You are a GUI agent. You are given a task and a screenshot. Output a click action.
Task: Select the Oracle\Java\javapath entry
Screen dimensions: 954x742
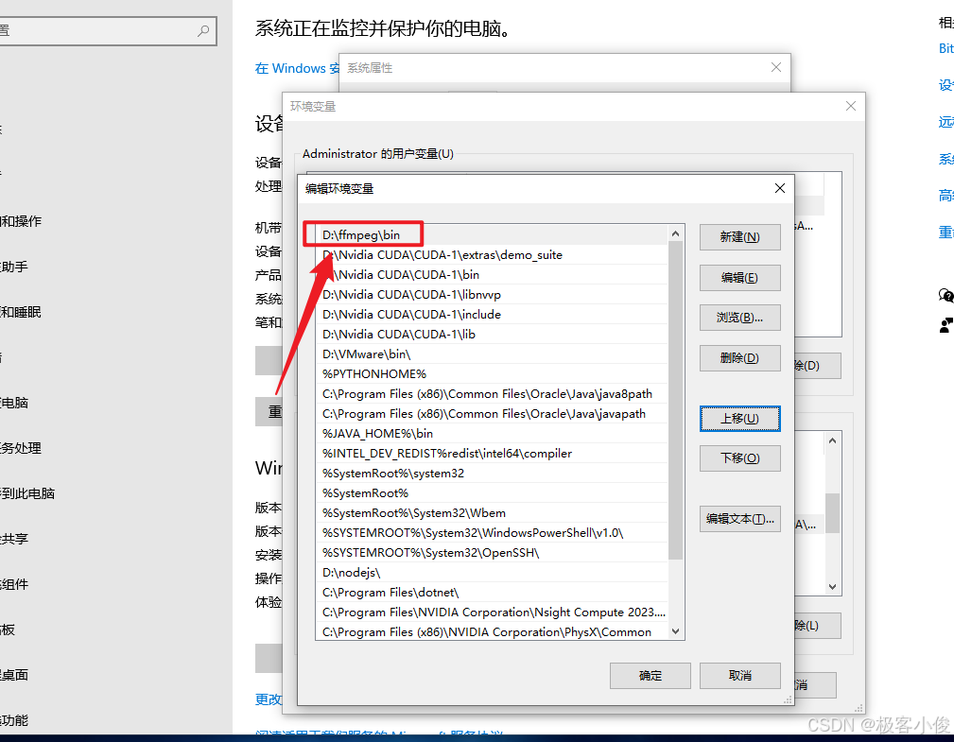492,414
